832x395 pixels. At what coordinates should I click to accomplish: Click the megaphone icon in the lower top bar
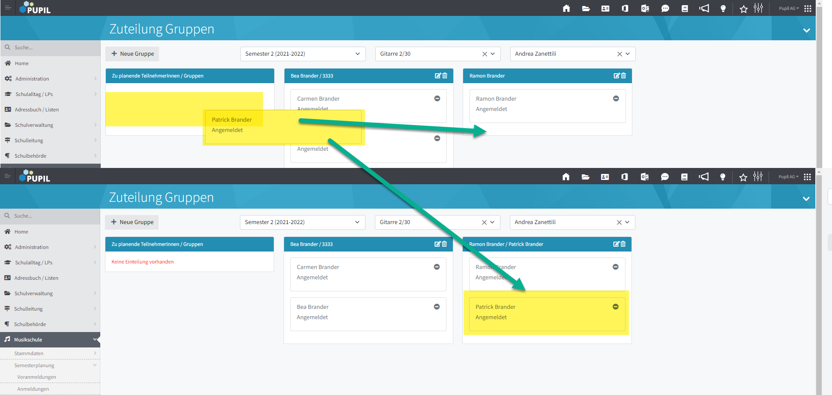703,177
